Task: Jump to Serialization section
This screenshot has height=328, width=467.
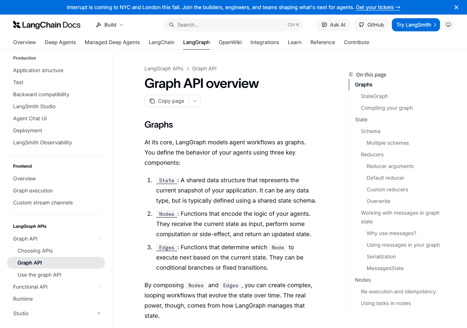Action: point(381,257)
